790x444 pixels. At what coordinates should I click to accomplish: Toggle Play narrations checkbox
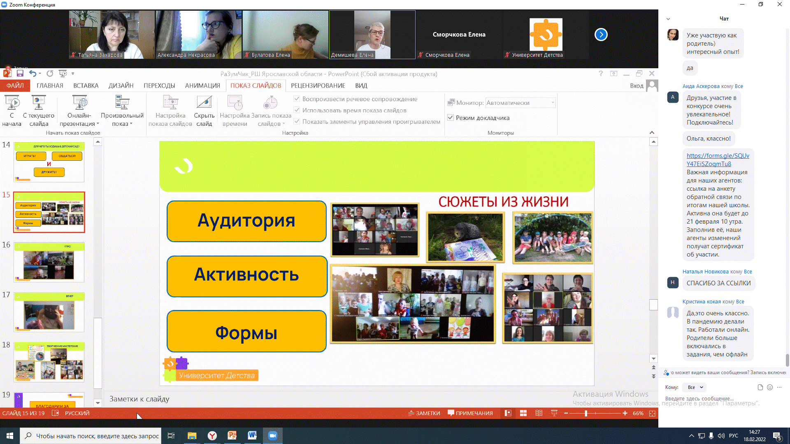[x=297, y=99]
